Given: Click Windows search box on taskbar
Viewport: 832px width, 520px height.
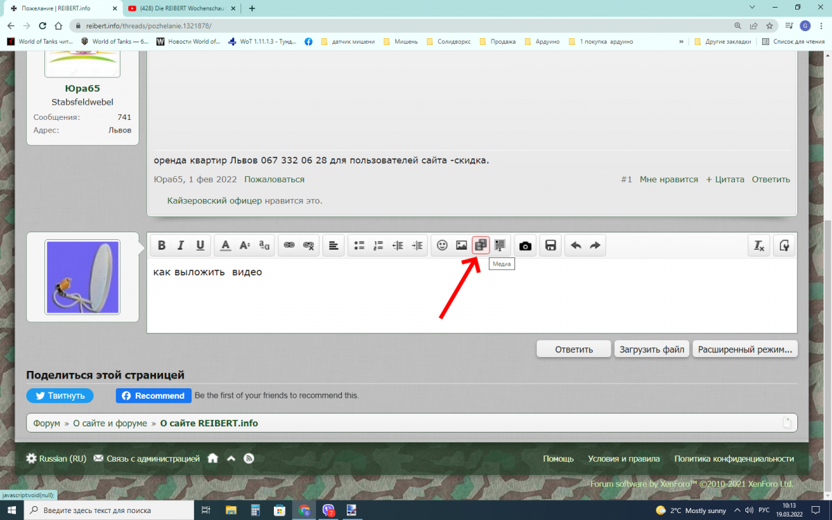Looking at the screenshot, I should tap(110, 510).
